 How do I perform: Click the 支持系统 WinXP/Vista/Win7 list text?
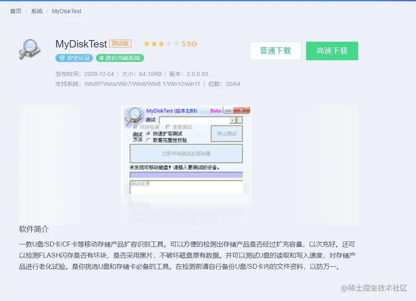point(127,84)
